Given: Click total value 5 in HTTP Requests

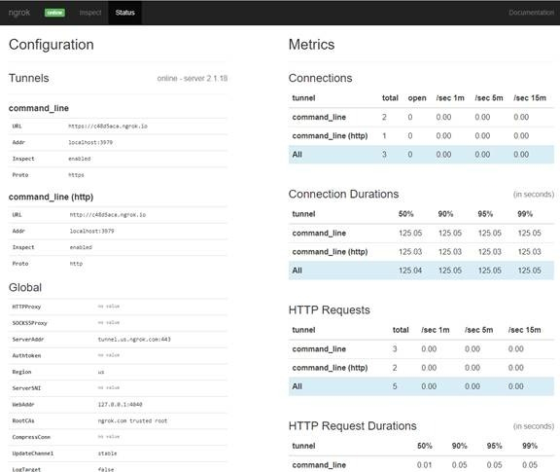Looking at the screenshot, I should coord(395,386).
